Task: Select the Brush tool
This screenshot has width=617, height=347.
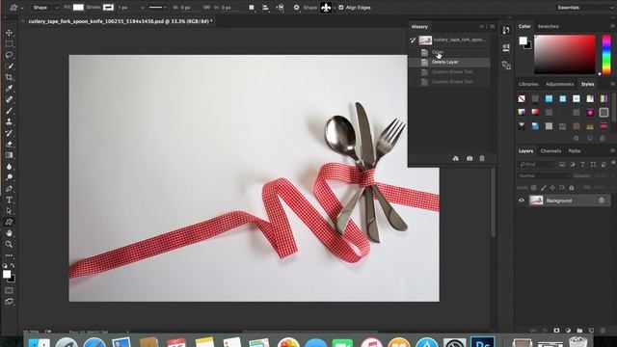Action: (x=9, y=111)
